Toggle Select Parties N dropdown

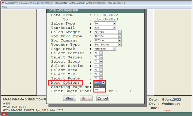pos(98,53)
